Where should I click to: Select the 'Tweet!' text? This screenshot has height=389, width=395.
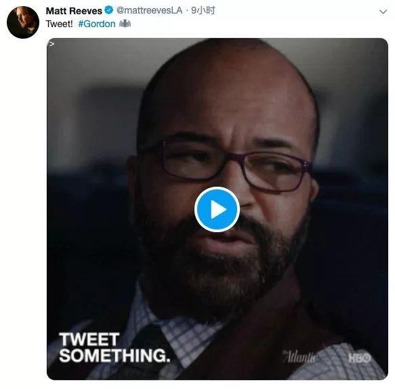pyautogui.click(x=59, y=24)
